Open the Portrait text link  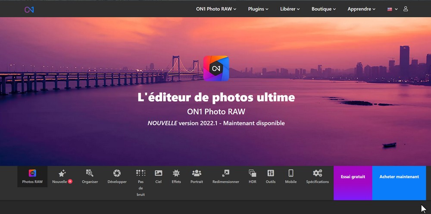197,182
